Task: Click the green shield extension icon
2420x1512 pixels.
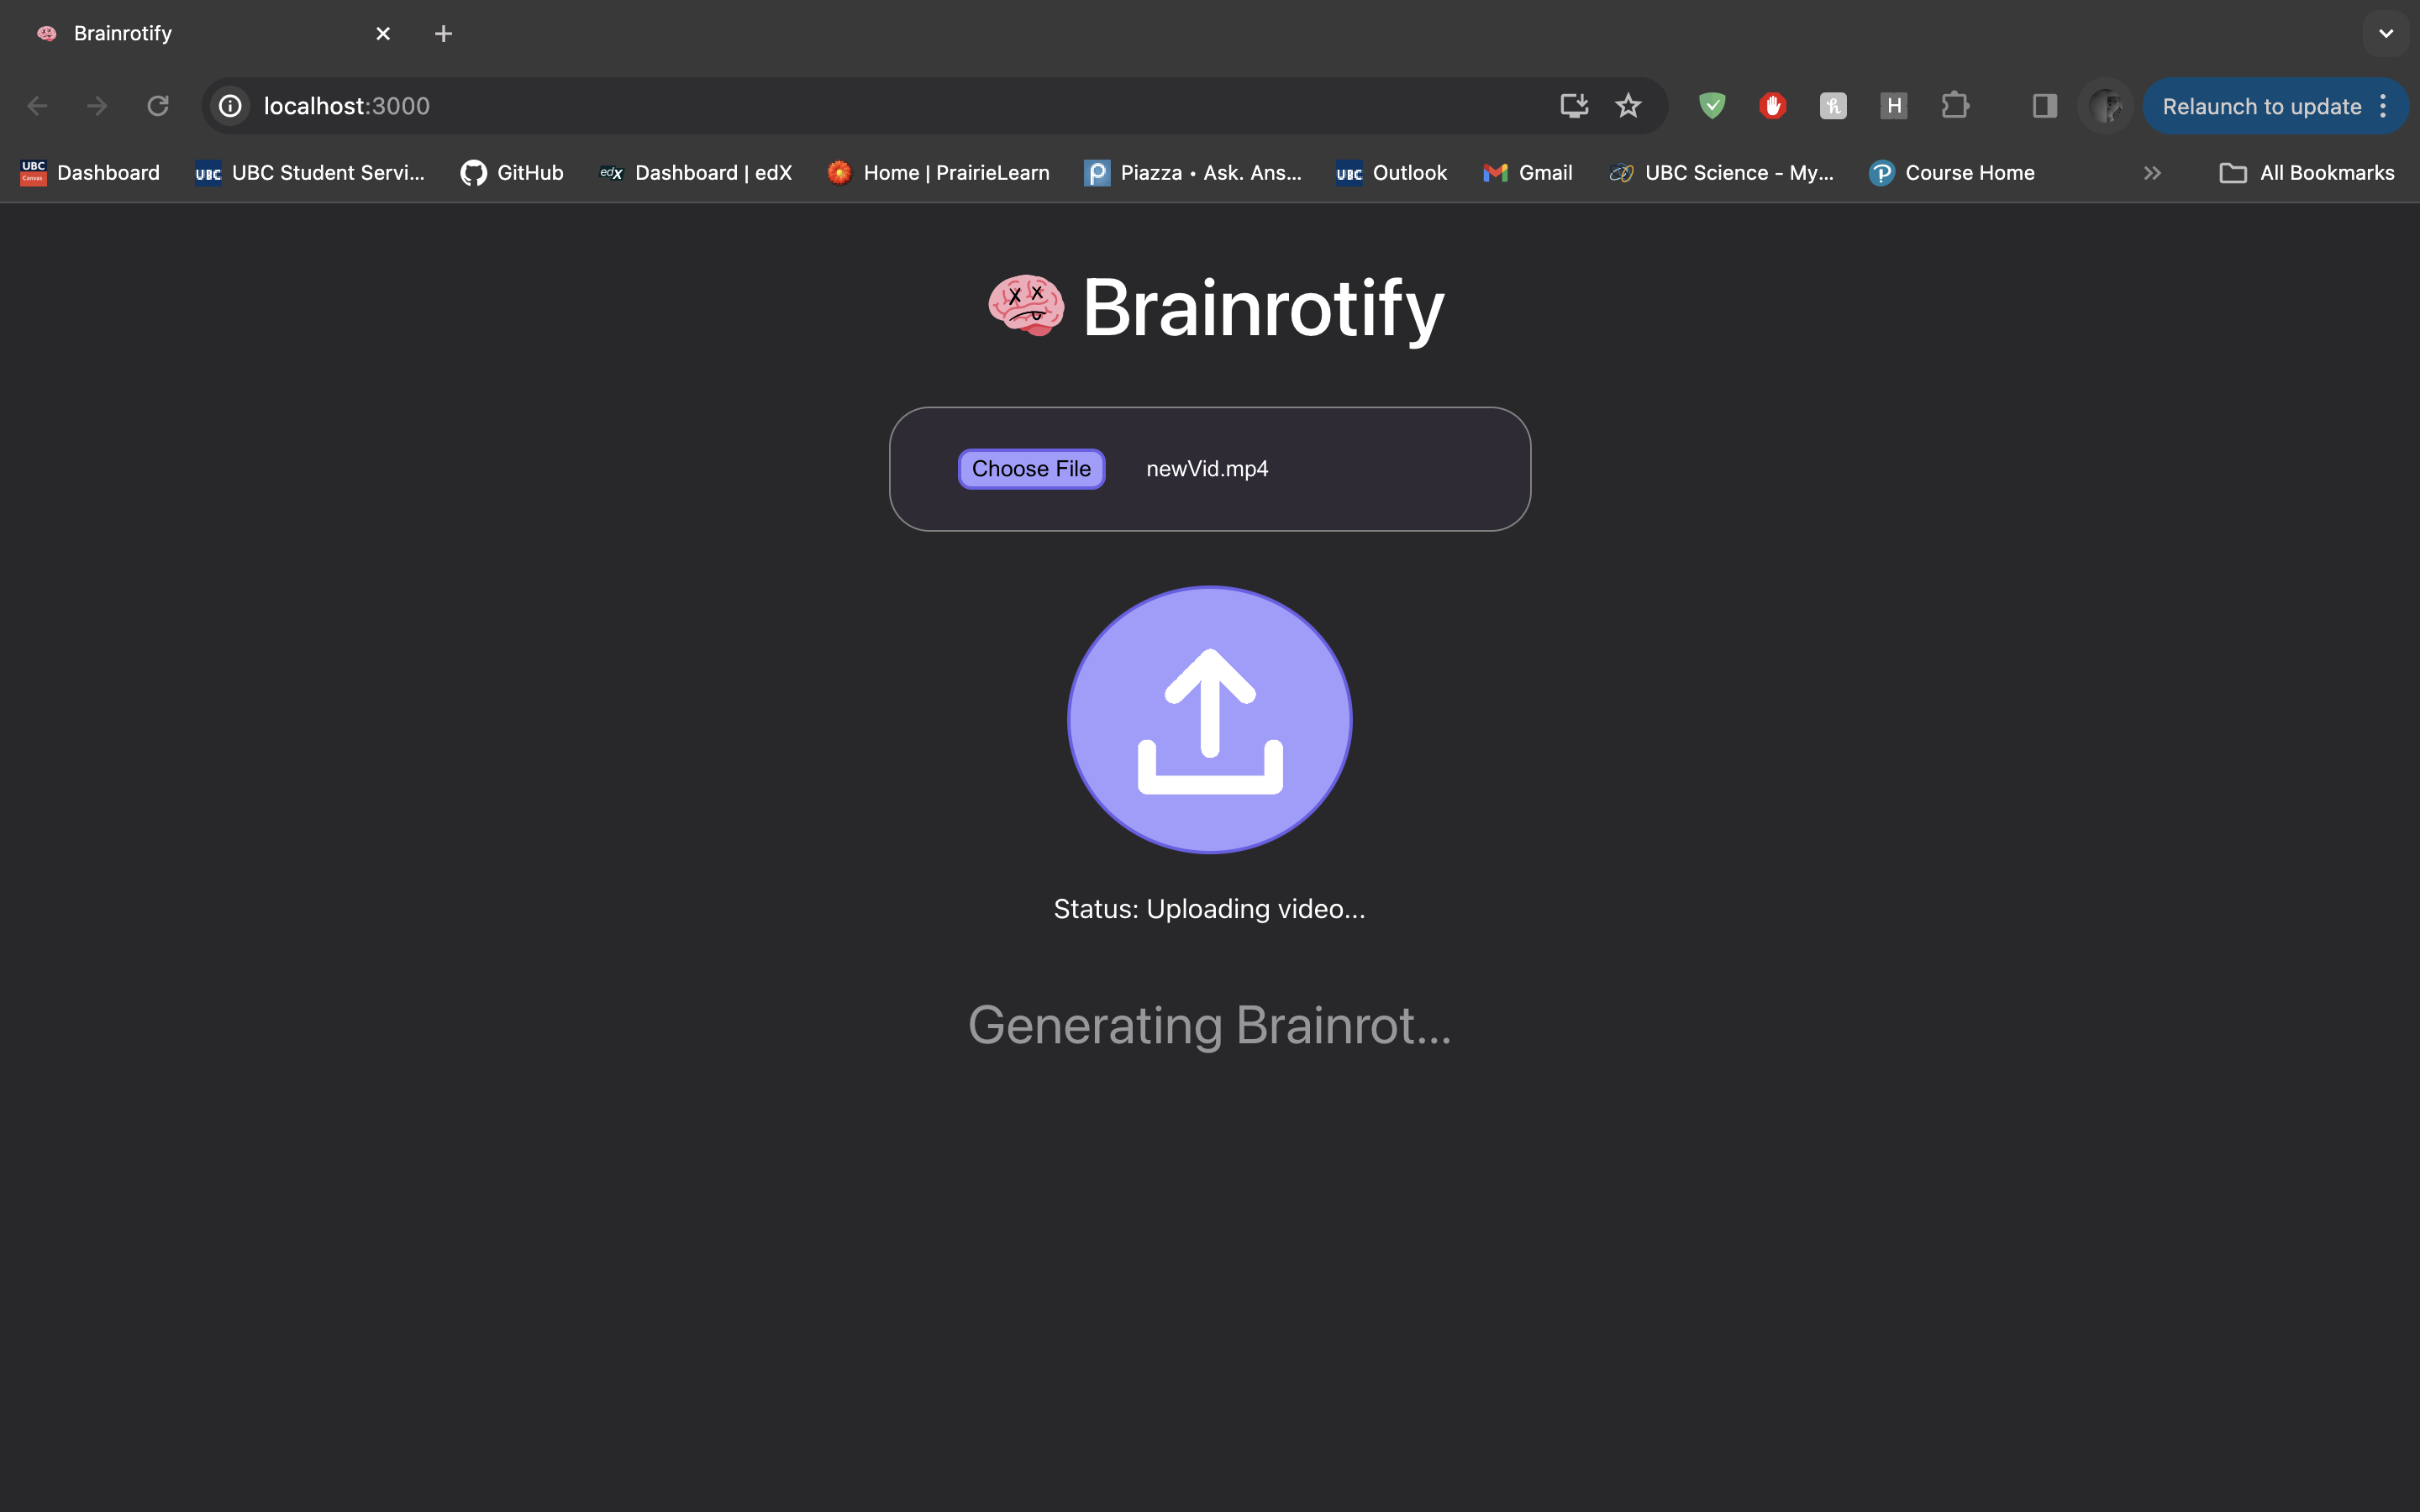Action: tap(1712, 106)
